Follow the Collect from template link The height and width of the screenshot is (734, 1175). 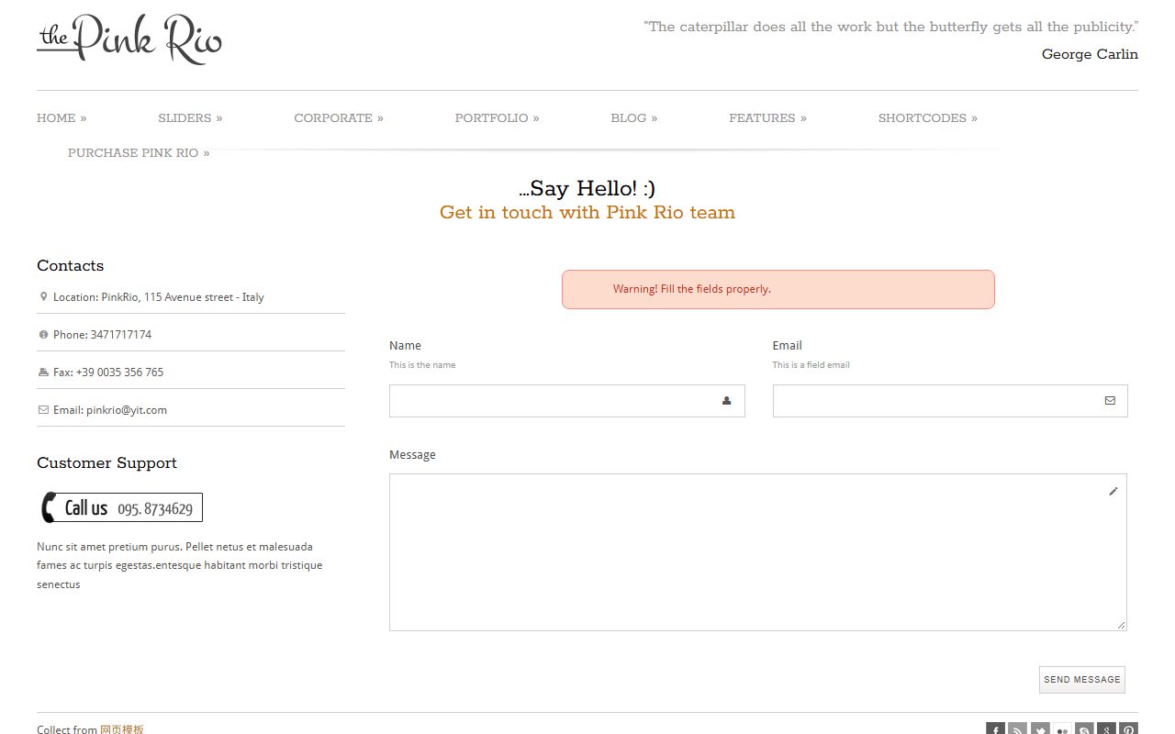(x=122, y=729)
